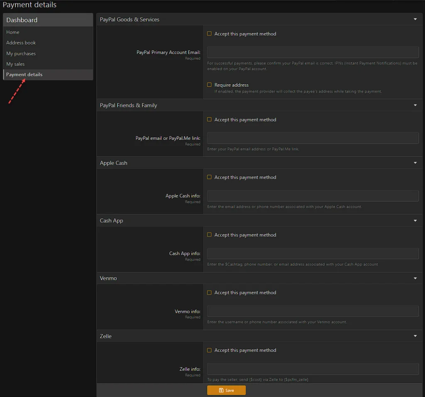Collapse the Venmo section arrow
Viewport: 425px width, 397px height.
tap(415, 278)
